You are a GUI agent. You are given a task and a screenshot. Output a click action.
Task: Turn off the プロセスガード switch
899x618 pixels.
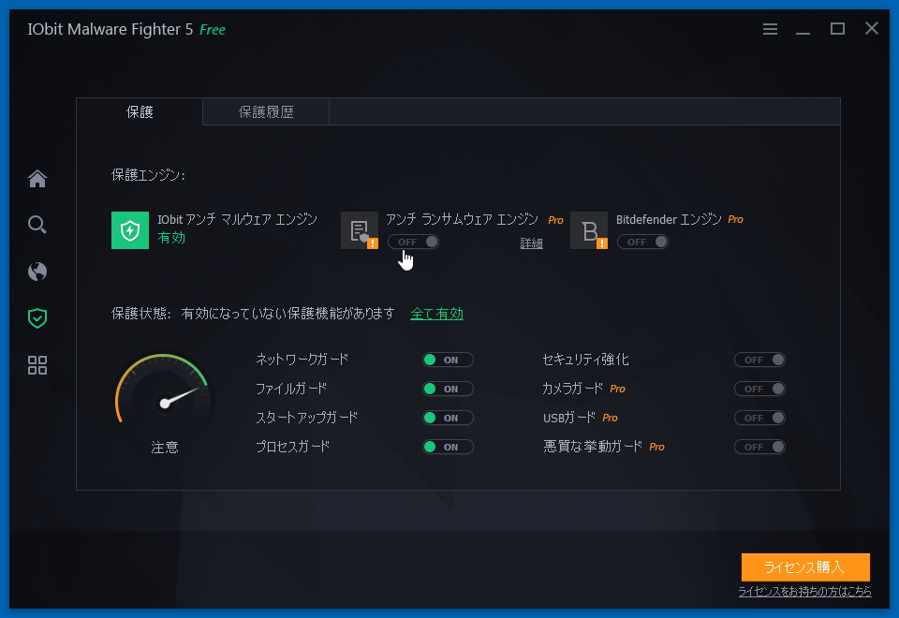[447, 447]
